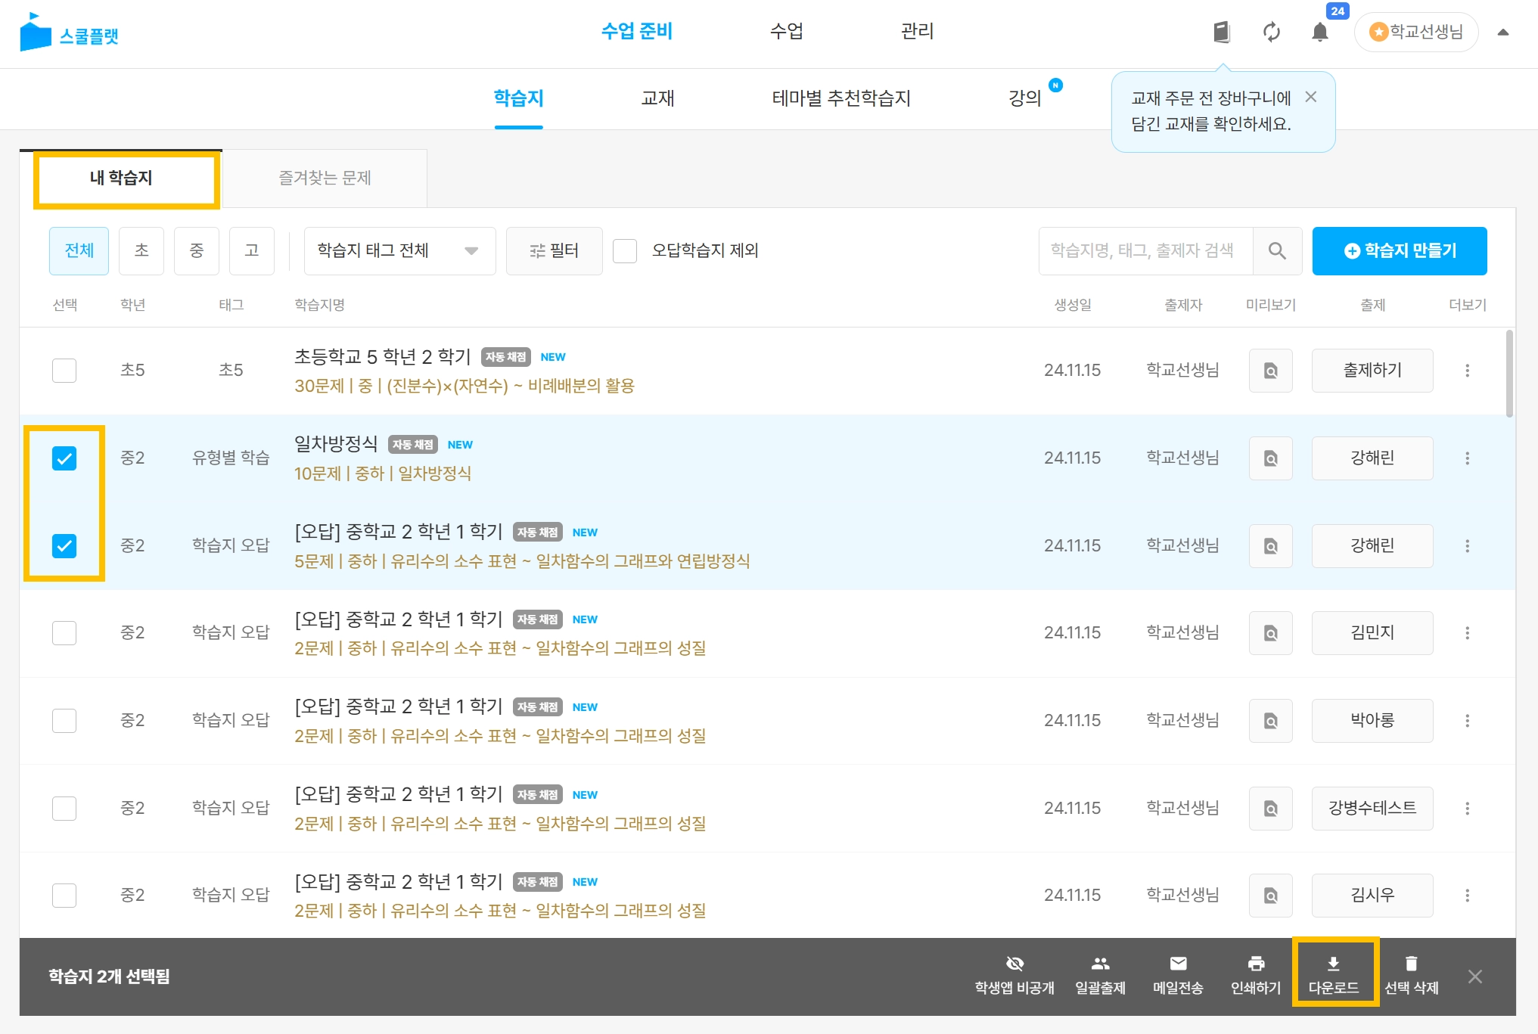The height and width of the screenshot is (1034, 1538).
Task: Click the 학습지 만들기 button
Action: 1399,250
